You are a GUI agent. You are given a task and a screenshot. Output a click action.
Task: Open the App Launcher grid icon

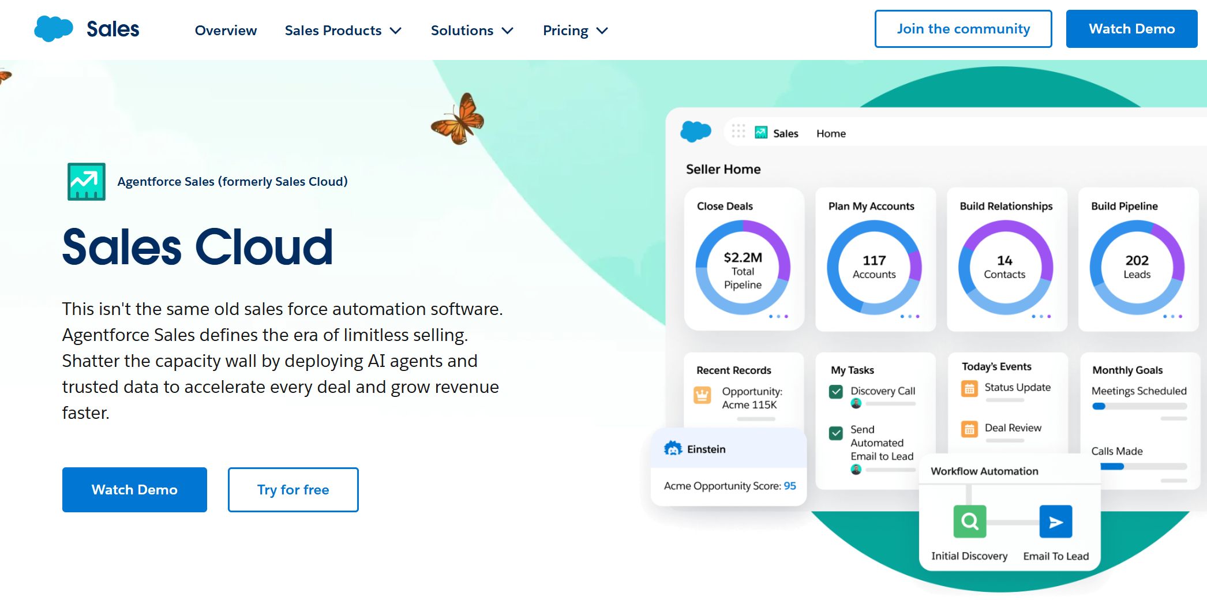(738, 132)
